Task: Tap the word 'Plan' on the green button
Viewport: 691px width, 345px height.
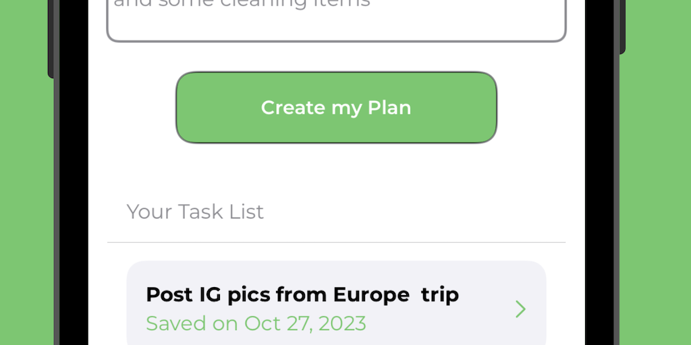Action: pos(389,108)
